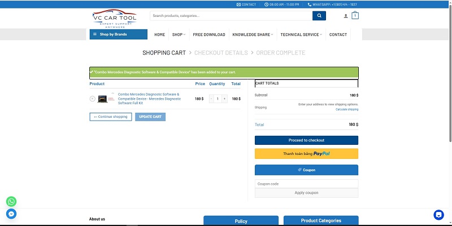The width and height of the screenshot is (452, 226).
Task: Open Messenger chat floating icon
Action: 11,214
